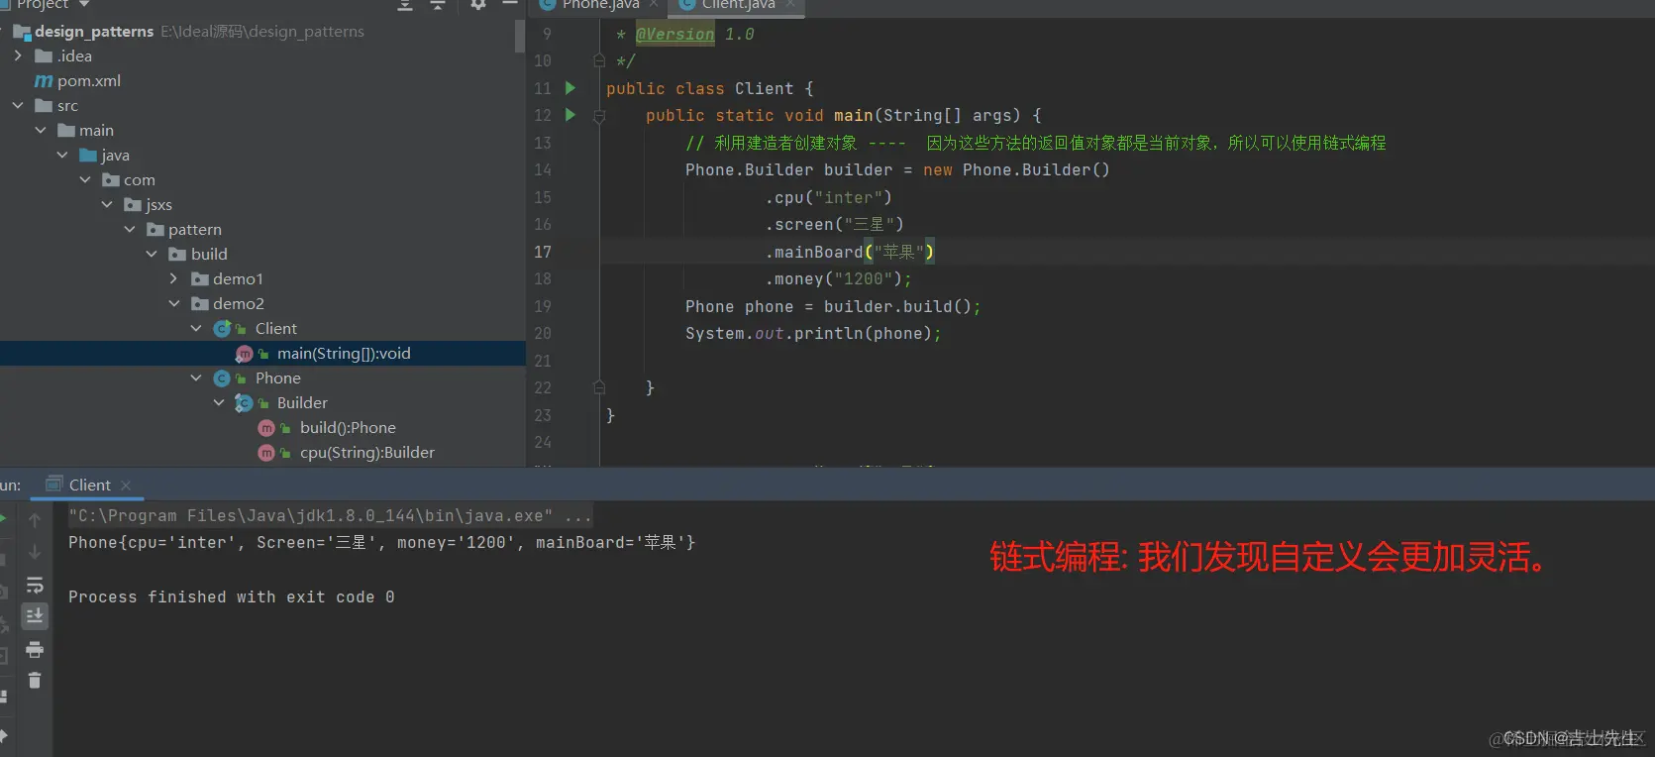This screenshot has width=1655, height=757.
Task: Click the java.exe command line in console
Action: pyautogui.click(x=330, y=516)
